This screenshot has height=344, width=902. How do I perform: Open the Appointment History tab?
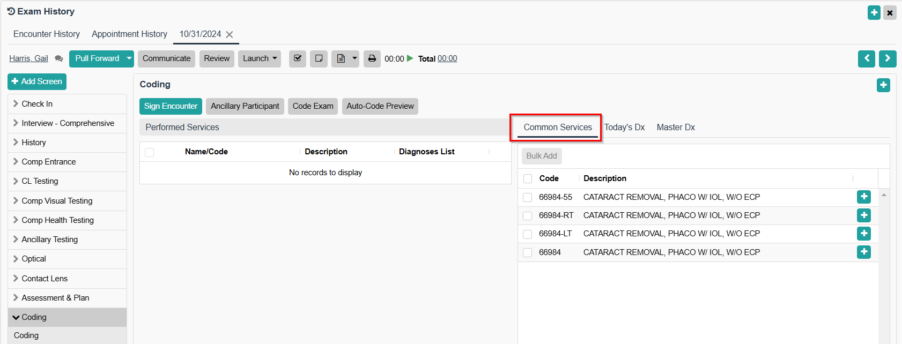click(x=129, y=34)
